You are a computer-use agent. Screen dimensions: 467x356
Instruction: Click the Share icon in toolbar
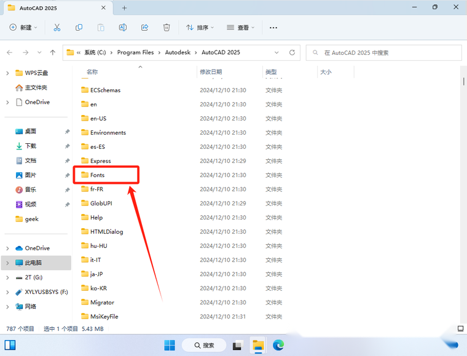click(x=145, y=28)
